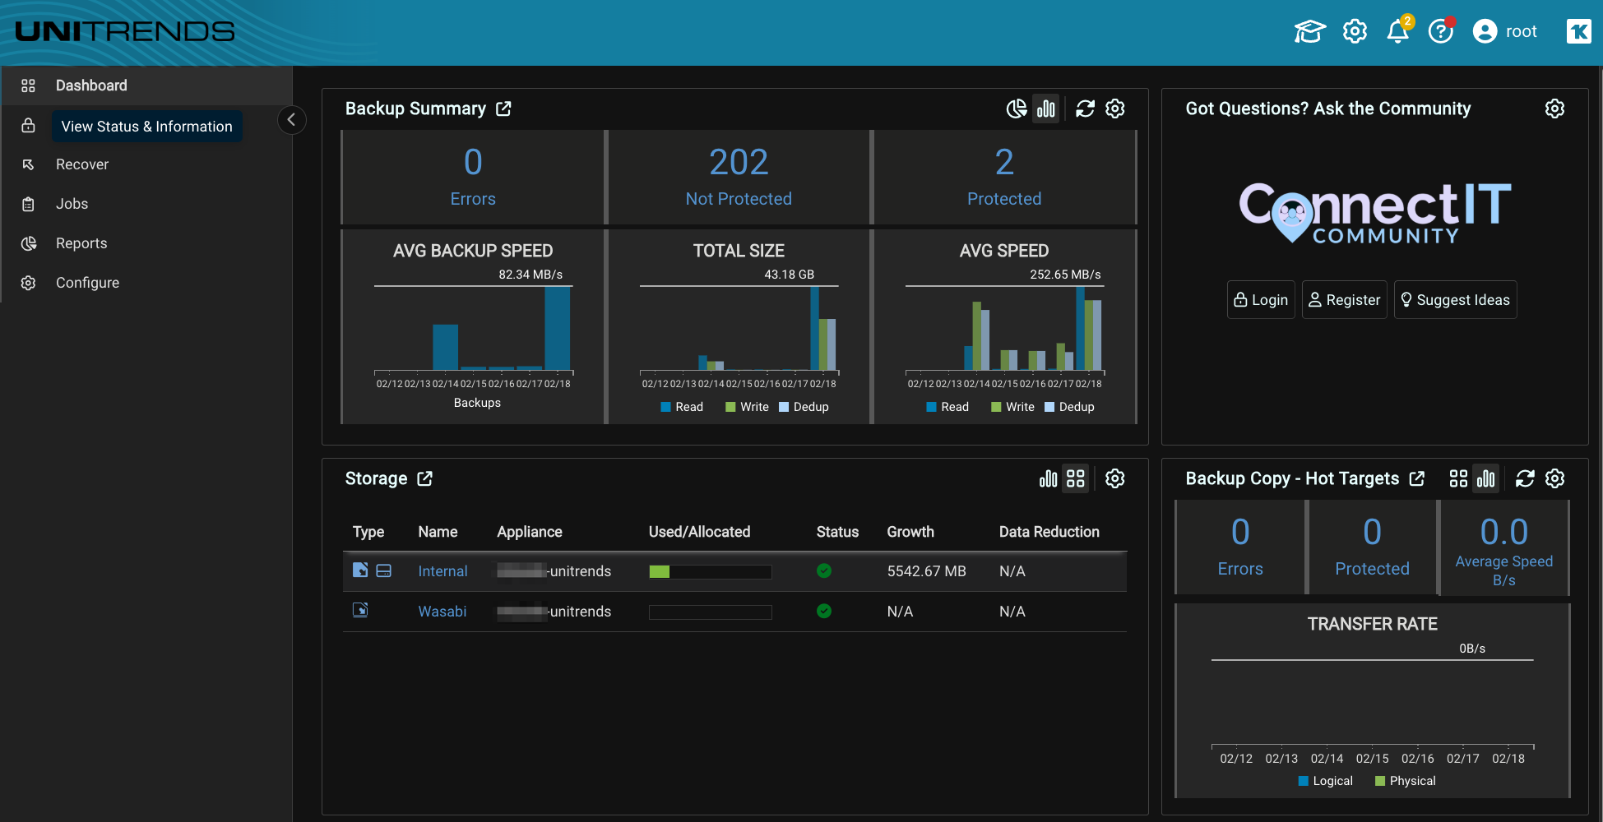Open Storage panel settings gear
1603x822 pixels.
pyautogui.click(x=1115, y=478)
